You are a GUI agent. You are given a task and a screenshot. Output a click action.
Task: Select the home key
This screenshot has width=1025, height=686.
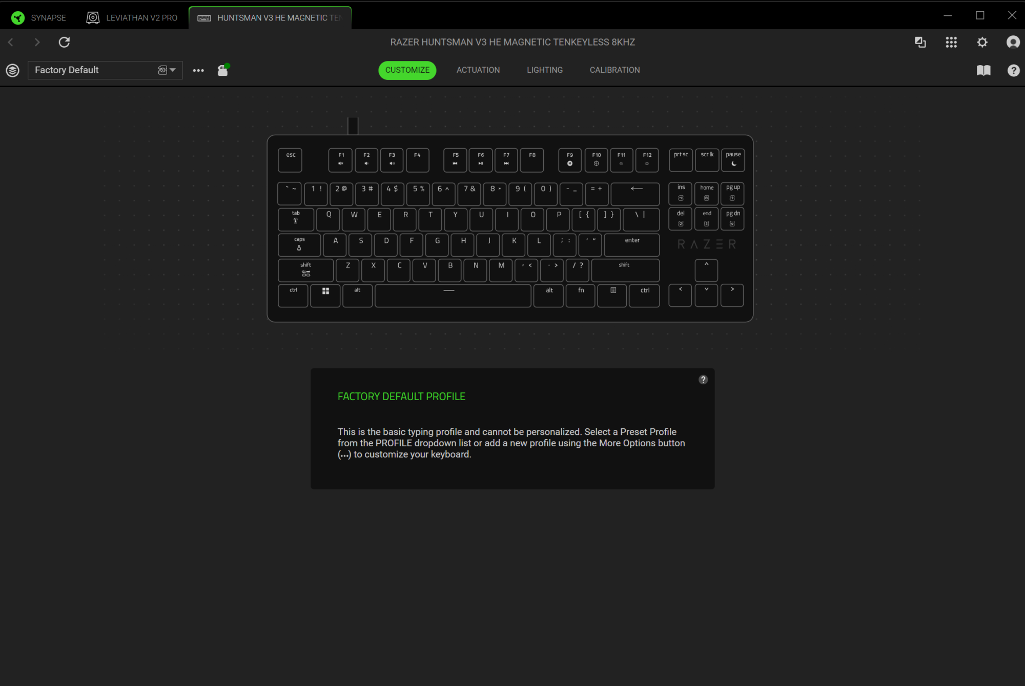point(707,194)
